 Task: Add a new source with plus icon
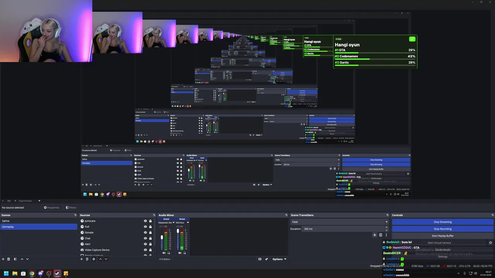tap(82, 259)
